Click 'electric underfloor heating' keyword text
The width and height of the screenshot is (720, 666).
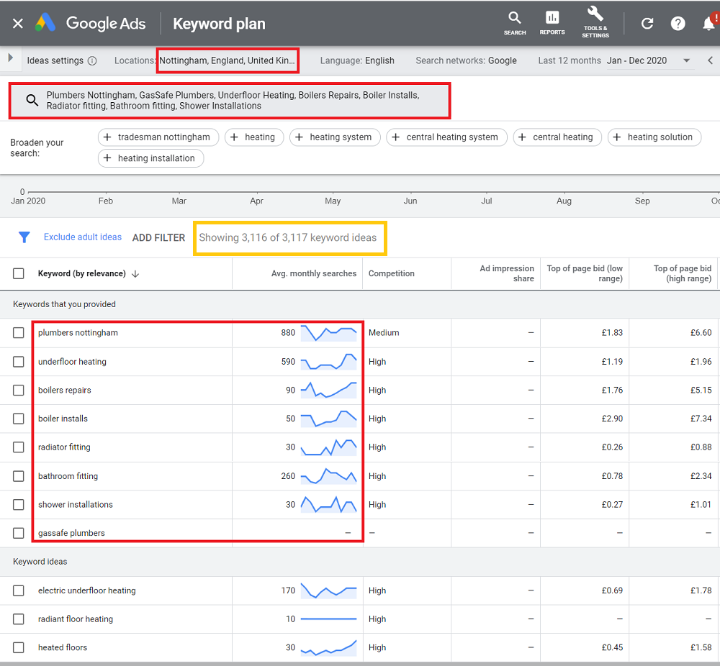(87, 590)
